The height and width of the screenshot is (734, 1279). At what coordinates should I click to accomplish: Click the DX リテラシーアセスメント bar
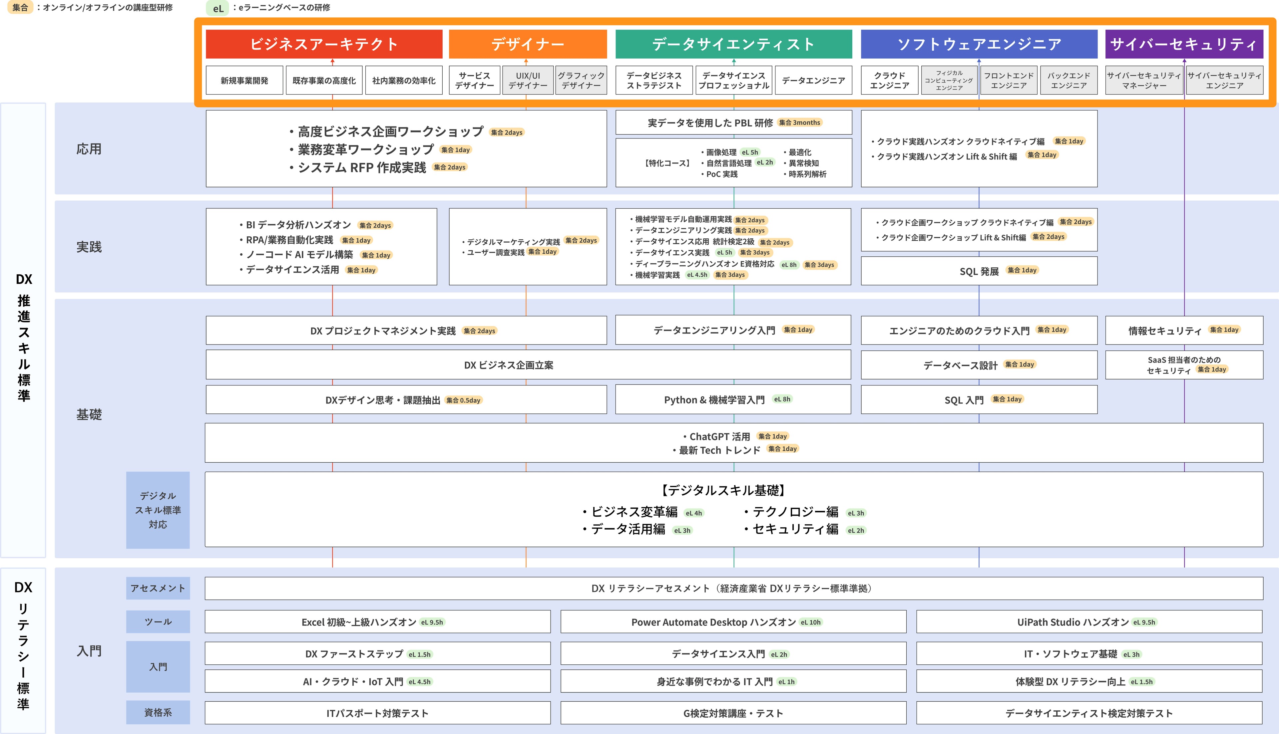pyautogui.click(x=733, y=588)
